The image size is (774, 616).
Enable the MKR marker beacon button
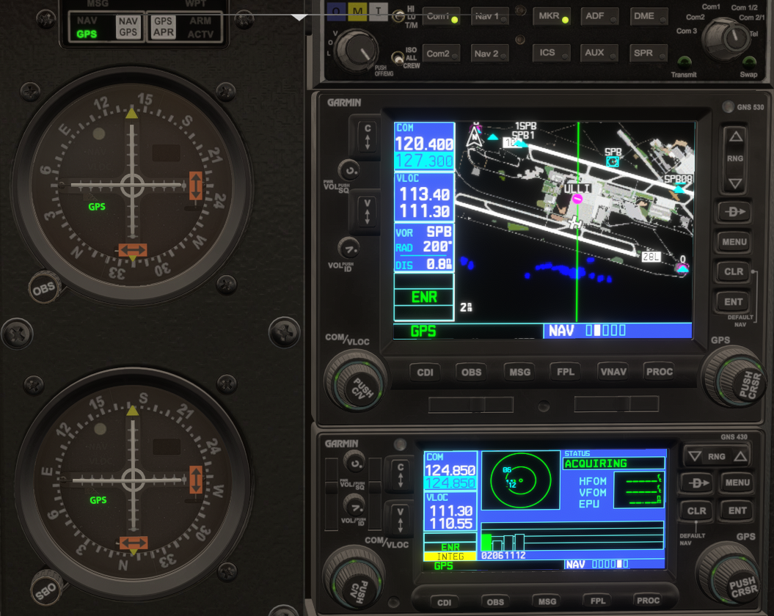click(x=550, y=16)
